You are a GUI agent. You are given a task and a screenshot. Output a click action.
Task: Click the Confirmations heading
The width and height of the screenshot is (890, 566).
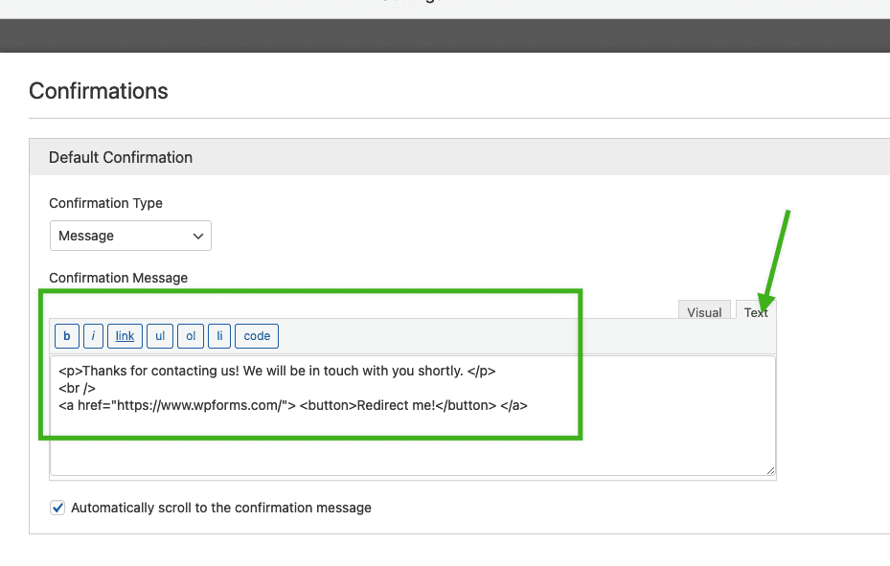point(98,91)
